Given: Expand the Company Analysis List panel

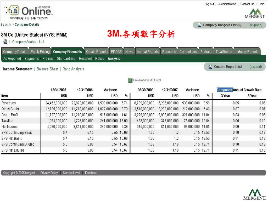Looking at the screenshot, I should [256, 25].
